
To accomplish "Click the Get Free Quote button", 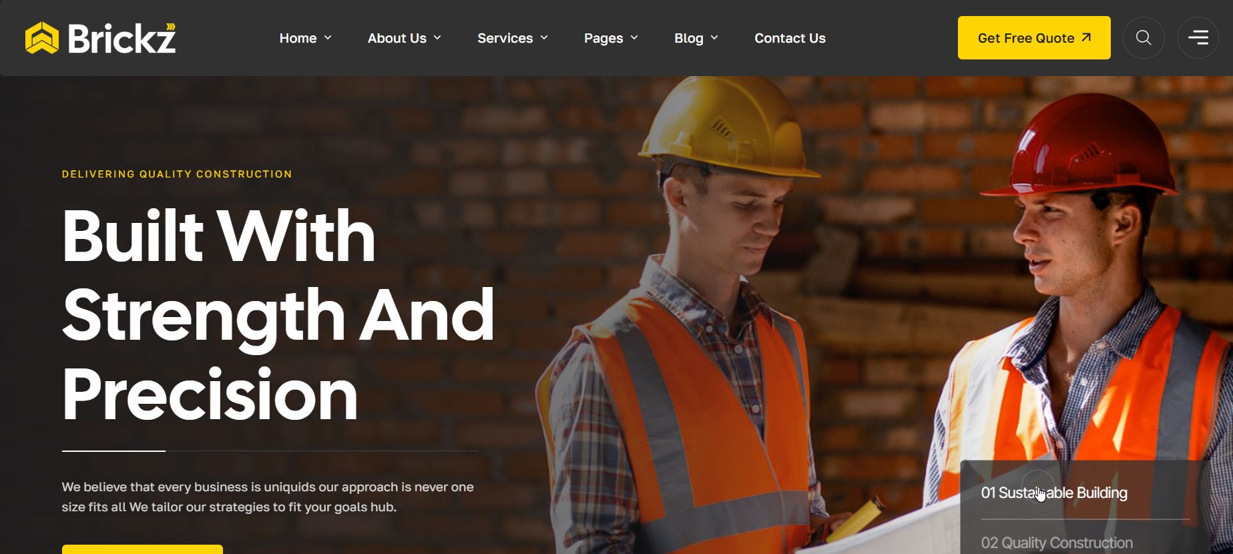I will coord(1034,37).
